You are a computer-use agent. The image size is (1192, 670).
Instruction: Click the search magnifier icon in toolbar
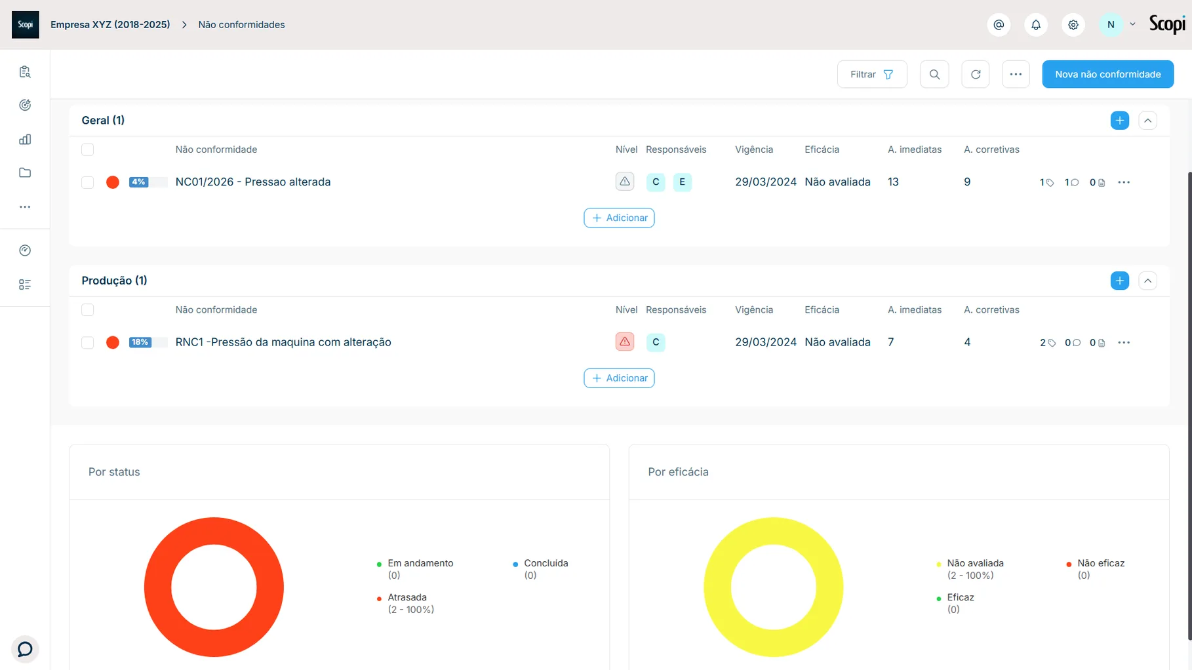click(x=934, y=74)
